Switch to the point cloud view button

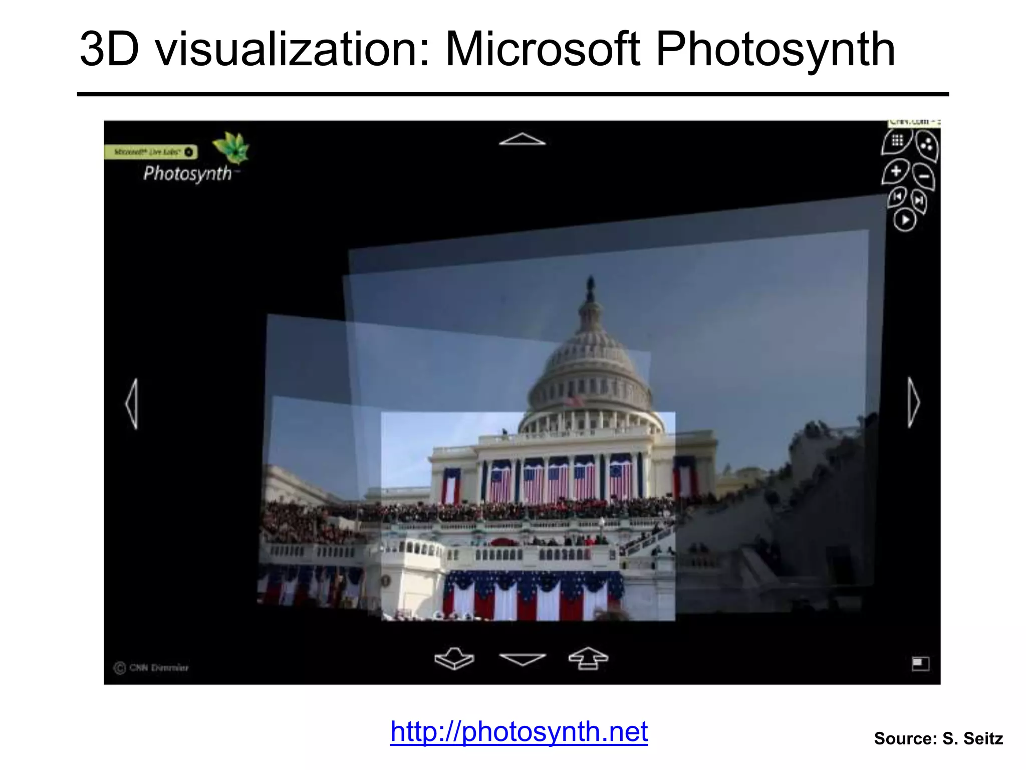click(x=927, y=146)
